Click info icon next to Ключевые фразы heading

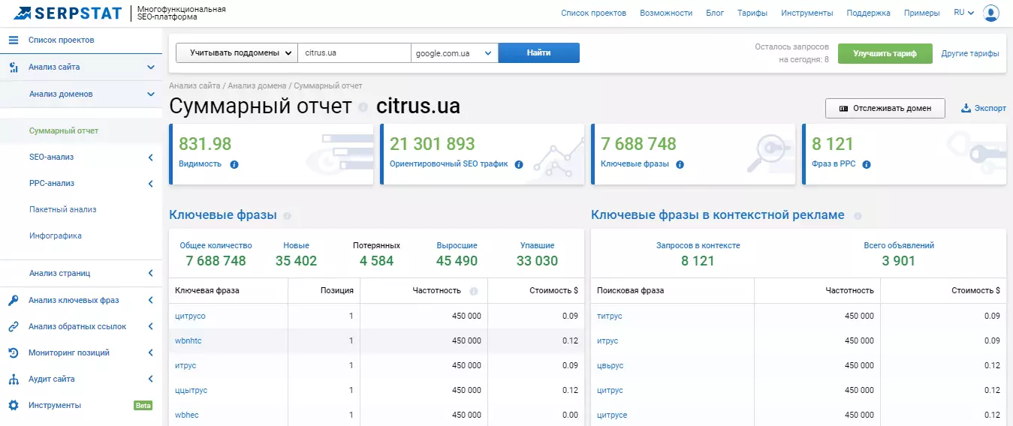pyautogui.click(x=287, y=216)
